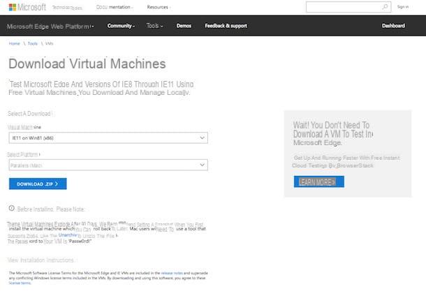Click the LEARN MORE button
Viewport: 426px width, 298px height.
point(318,181)
